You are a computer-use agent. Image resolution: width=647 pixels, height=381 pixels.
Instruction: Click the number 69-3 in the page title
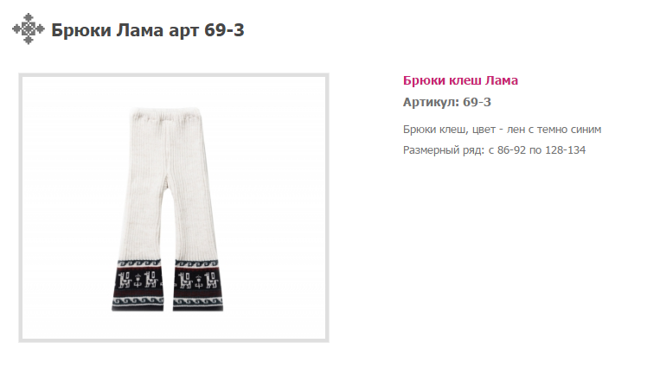(224, 30)
